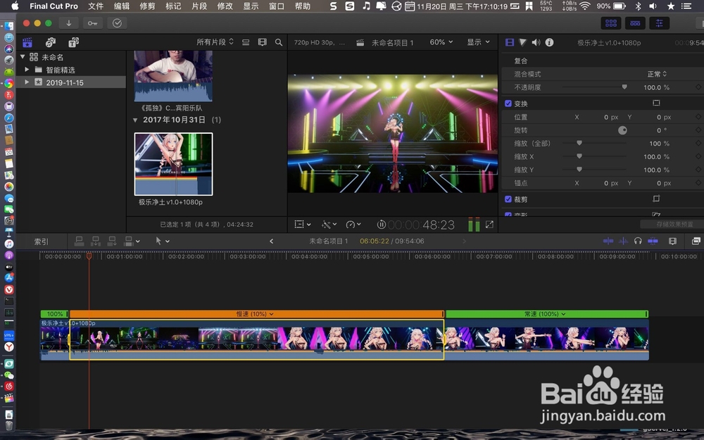The image size is (704, 440).
Task: Show the crop on-screen controls icon
Action: (656, 199)
